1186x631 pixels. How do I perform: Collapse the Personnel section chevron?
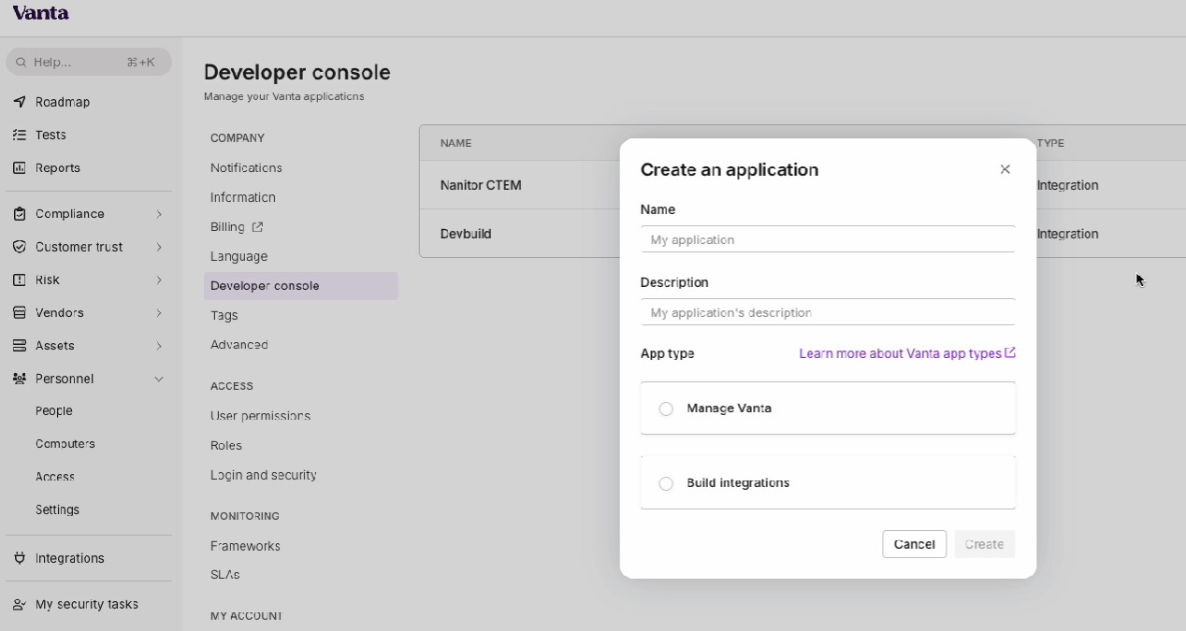click(x=159, y=379)
